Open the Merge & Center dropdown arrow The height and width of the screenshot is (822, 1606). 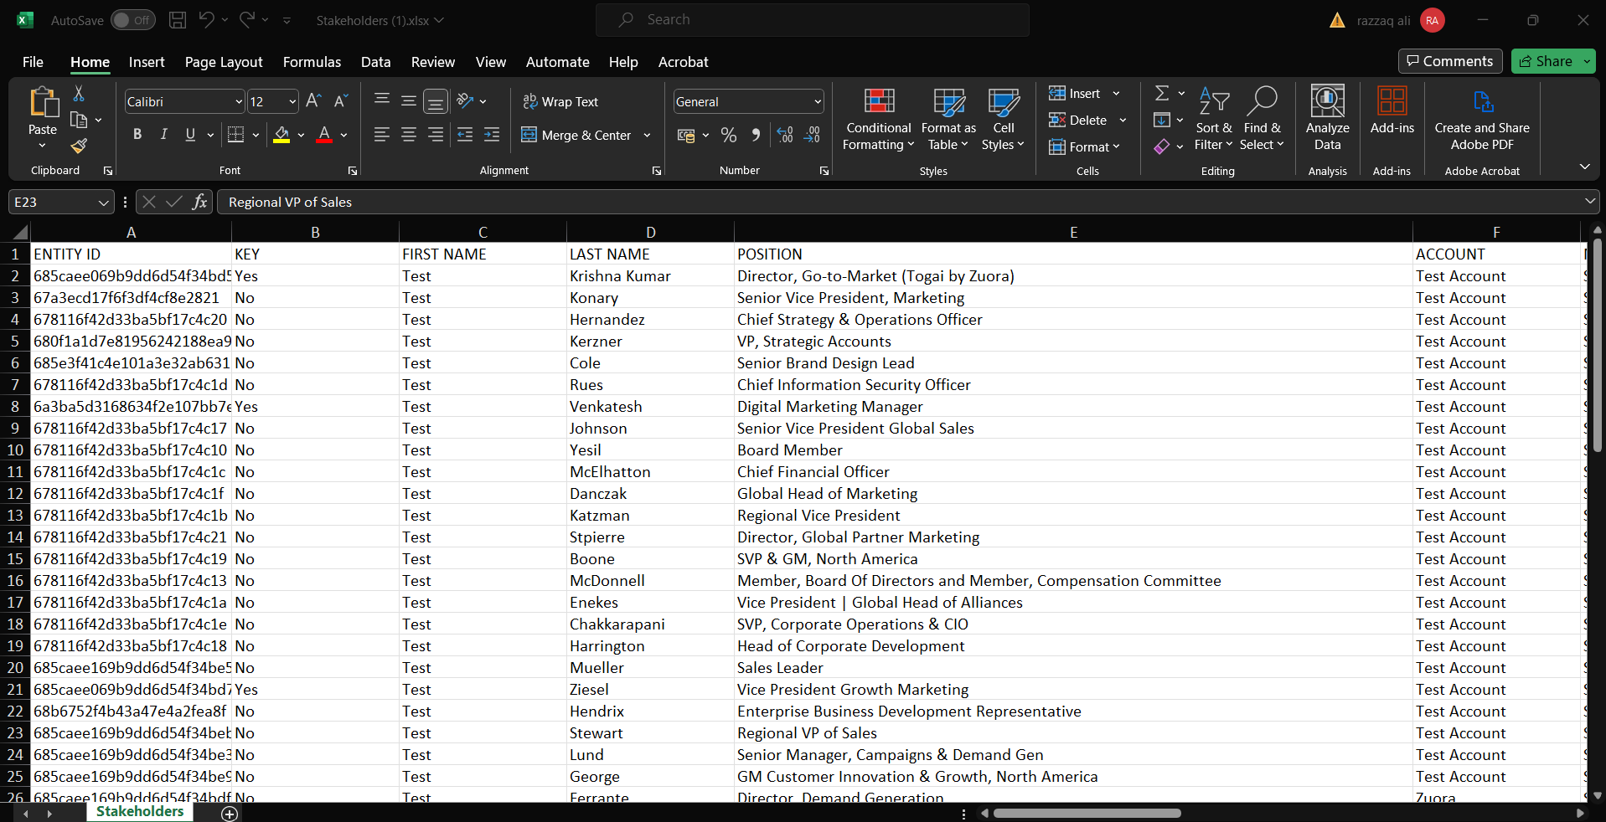[647, 135]
